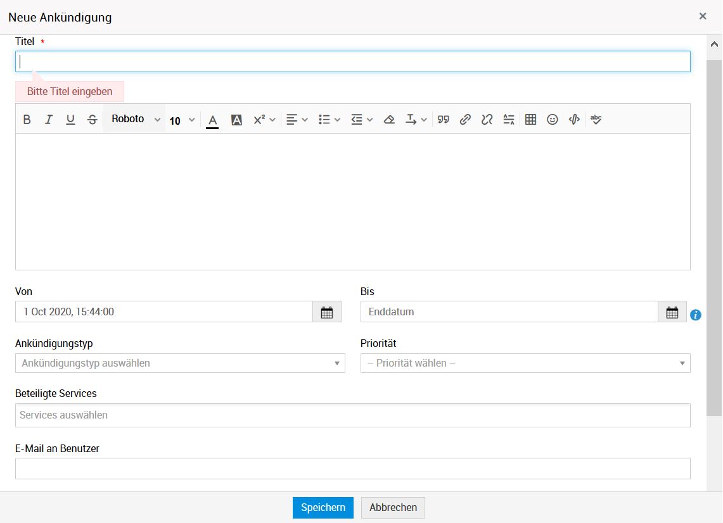Insert a horizontal line
The image size is (723, 523).
509,119
